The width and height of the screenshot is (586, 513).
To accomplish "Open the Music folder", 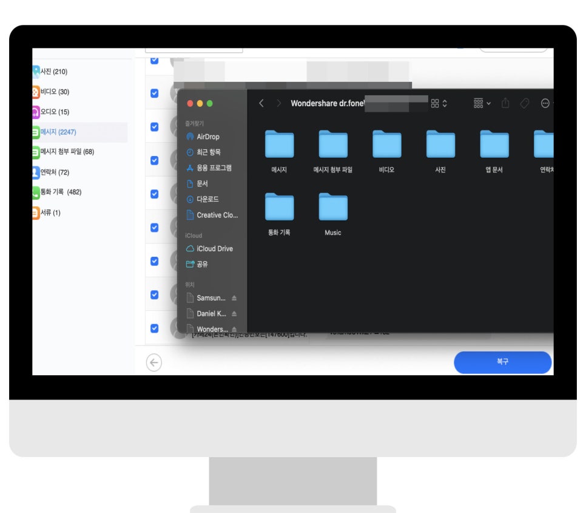I will tap(333, 214).
